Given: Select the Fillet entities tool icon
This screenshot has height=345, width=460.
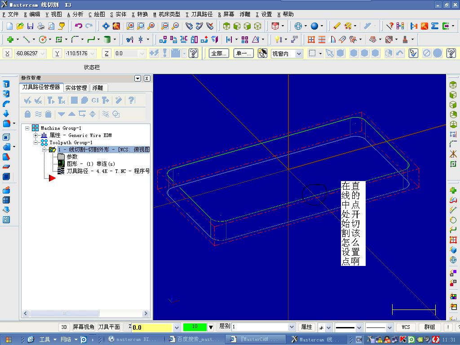Looking at the screenshot, I should click(75, 40).
